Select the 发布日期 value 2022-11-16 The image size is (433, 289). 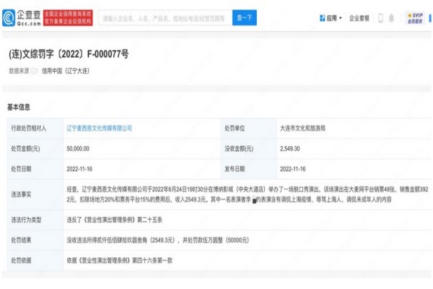(x=293, y=169)
